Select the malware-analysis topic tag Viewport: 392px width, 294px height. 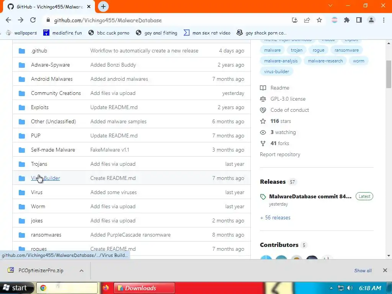281,61
